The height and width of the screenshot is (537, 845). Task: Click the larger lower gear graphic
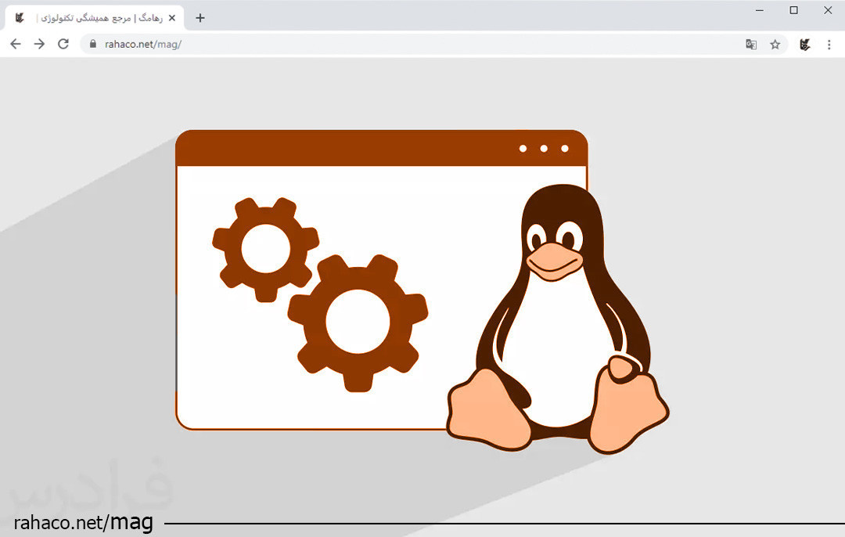(x=358, y=322)
